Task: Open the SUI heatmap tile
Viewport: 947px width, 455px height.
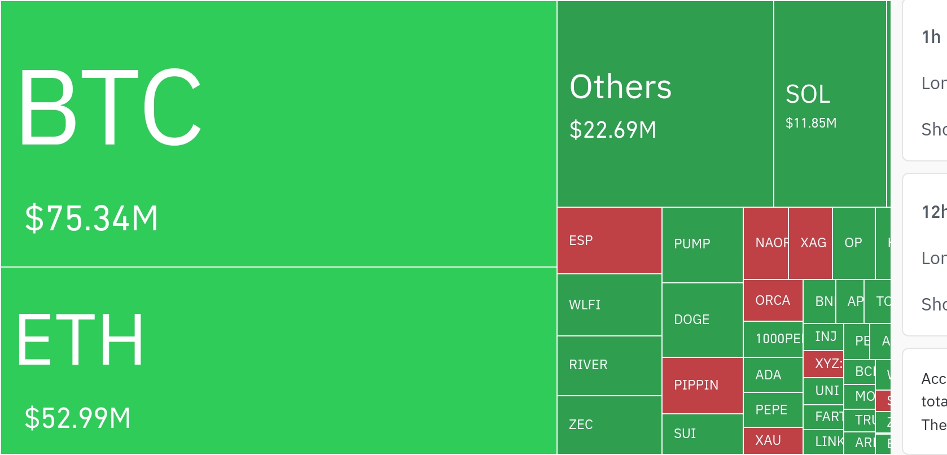Action: [x=702, y=434]
